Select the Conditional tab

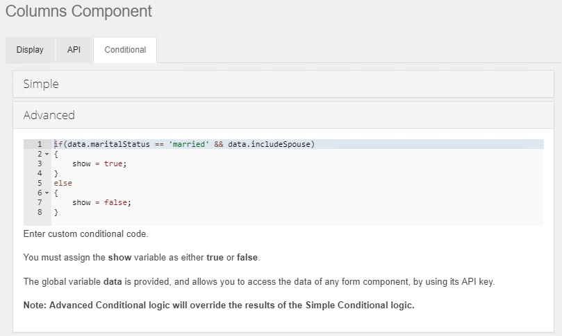point(125,50)
